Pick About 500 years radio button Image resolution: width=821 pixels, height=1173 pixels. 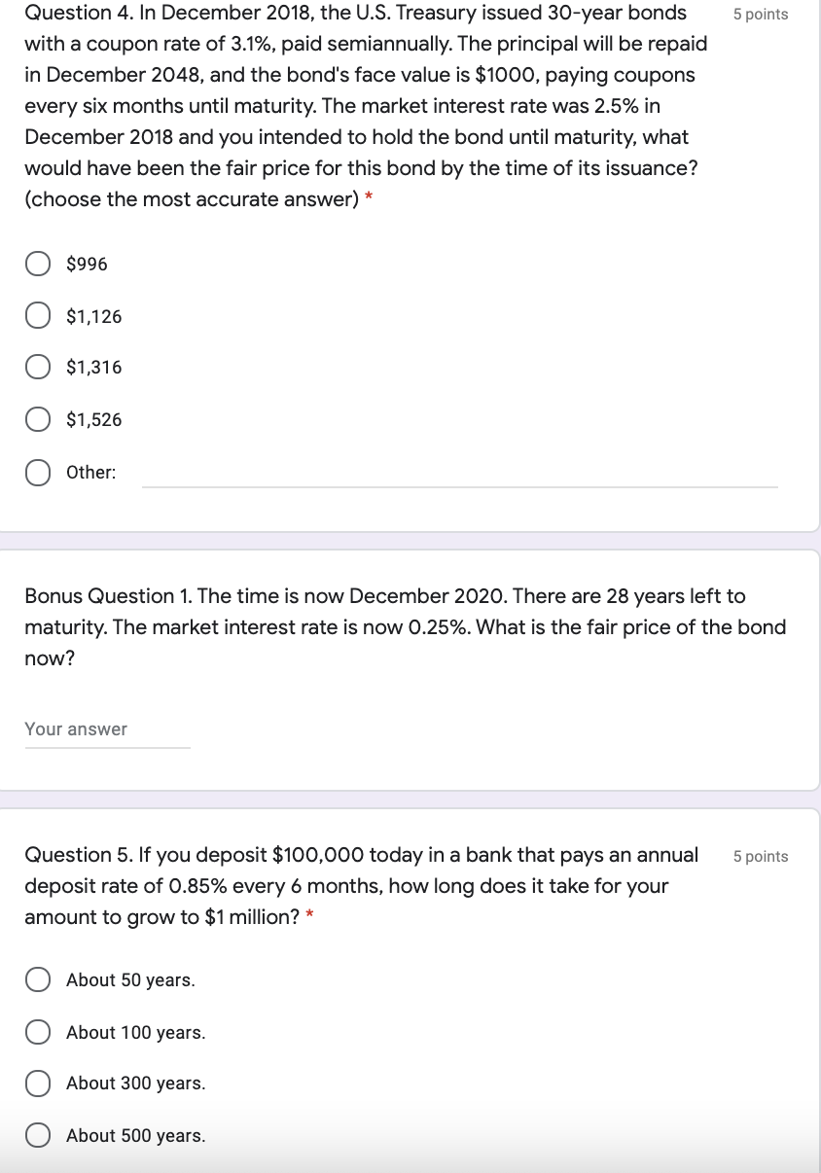pos(38,1135)
